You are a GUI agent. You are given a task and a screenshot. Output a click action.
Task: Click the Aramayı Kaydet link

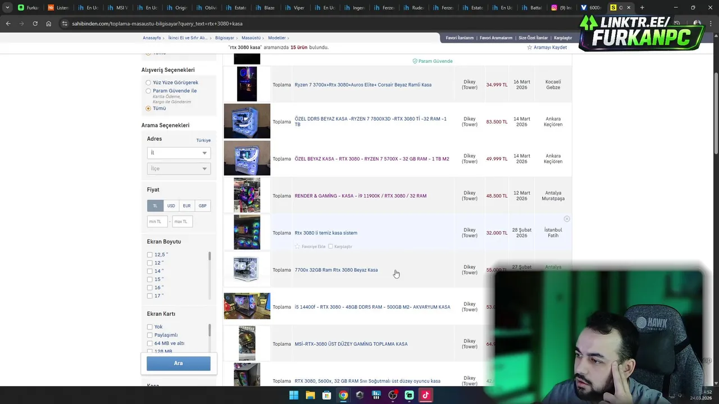(x=550, y=48)
